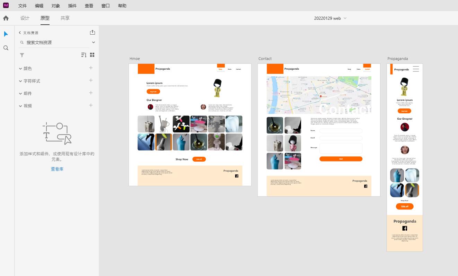This screenshot has height=276, width=458.
Task: Click the Name input on Contact artboard
Action: click(x=341, y=131)
